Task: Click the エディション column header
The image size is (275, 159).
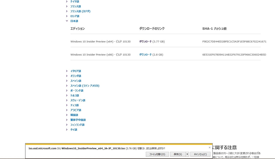Action: pyautogui.click(x=78, y=29)
